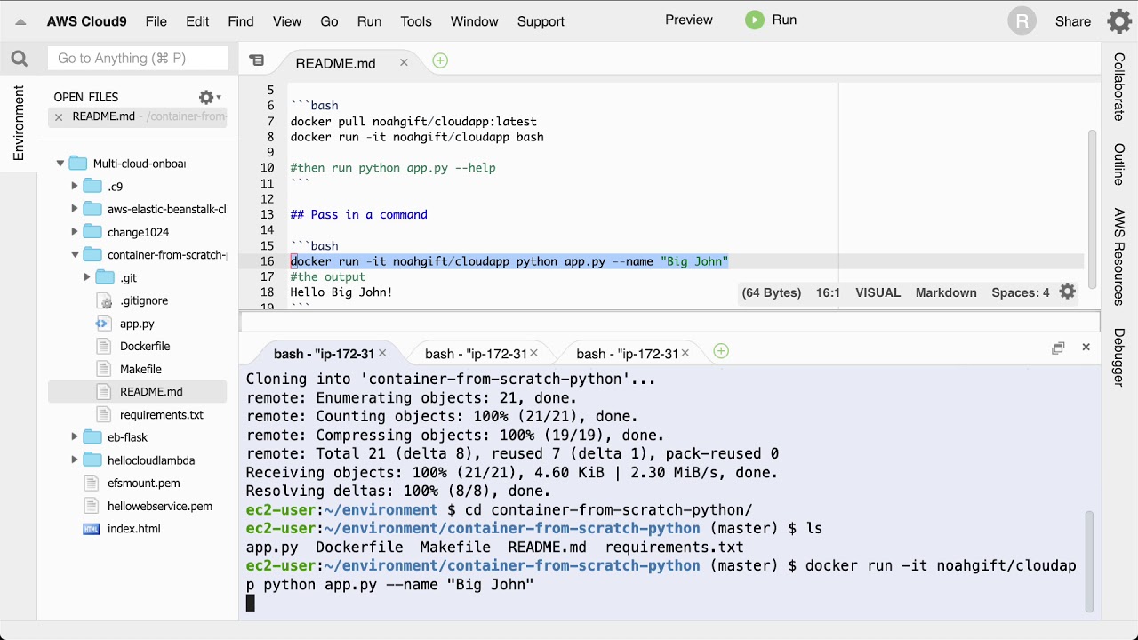Toggle the Environment side panel
Viewport: 1138px width, 640px height.
pos(19,124)
